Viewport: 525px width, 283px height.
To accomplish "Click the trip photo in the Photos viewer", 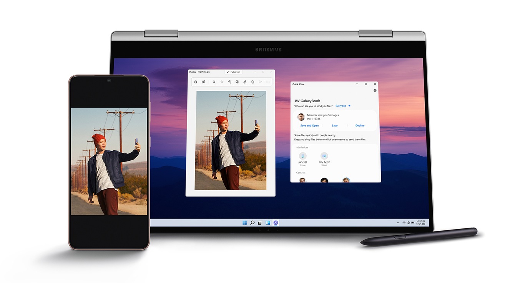I will [x=231, y=140].
